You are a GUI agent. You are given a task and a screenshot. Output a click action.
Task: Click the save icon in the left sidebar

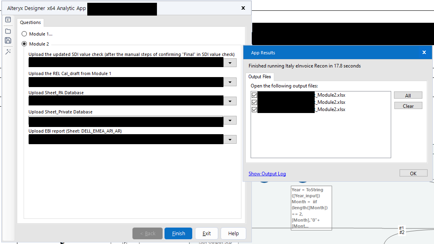click(x=8, y=40)
